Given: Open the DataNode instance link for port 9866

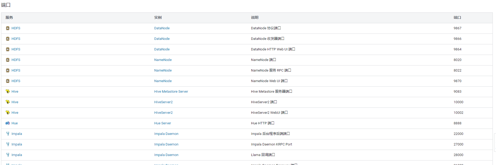Looking at the screenshot, I should point(162,39).
